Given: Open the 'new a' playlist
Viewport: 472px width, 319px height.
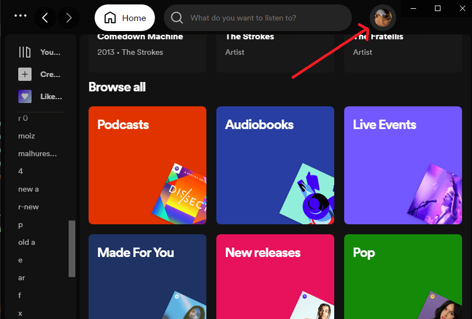Looking at the screenshot, I should (28, 189).
